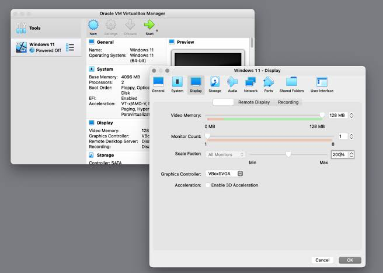Click the Remote Desktop Server label
This screenshot has width=383, height=273.
(x=113, y=141)
